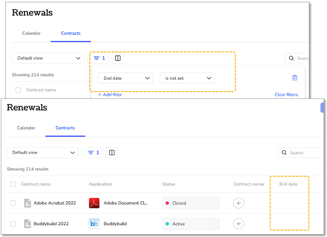Open filter button in upper Renewals panel
This screenshot has height=237, width=327.
click(100, 58)
